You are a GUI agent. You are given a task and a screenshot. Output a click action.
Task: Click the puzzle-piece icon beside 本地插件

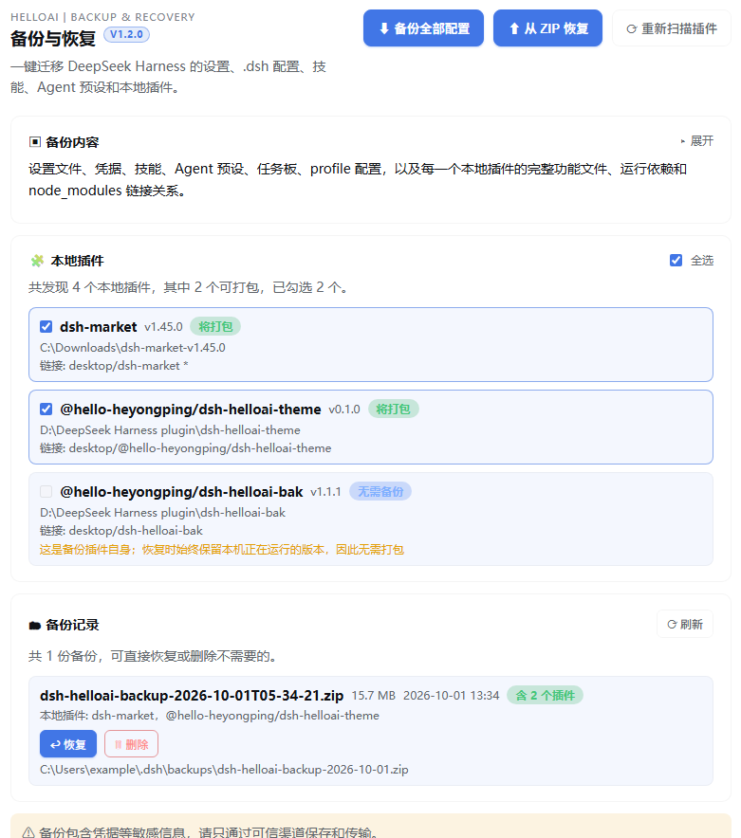click(x=37, y=261)
